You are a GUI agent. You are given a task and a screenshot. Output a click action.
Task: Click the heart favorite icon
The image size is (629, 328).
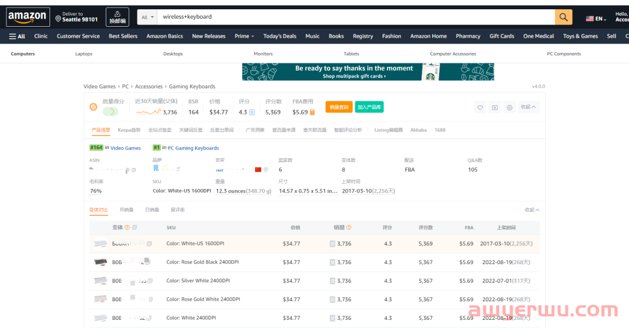(480, 108)
